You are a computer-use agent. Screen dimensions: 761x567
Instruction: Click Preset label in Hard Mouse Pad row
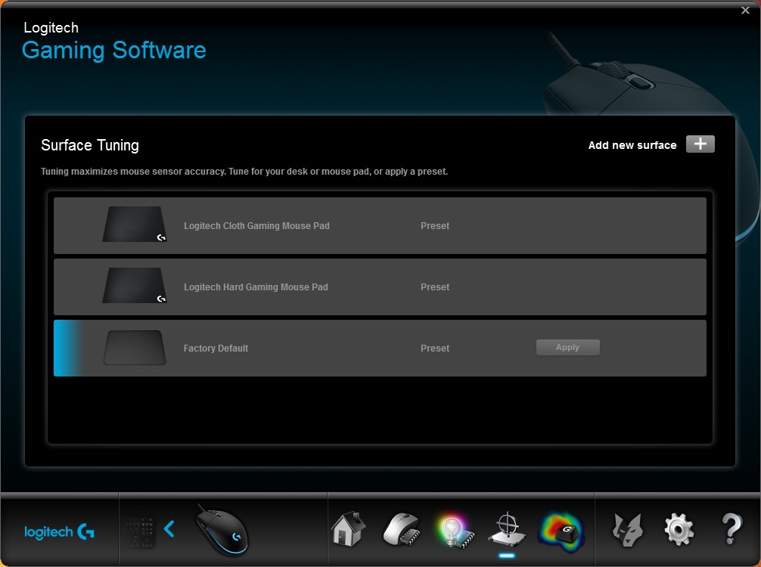point(435,287)
